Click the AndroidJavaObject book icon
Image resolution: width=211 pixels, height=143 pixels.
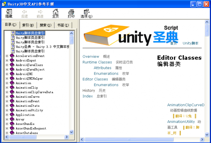pos(12,69)
